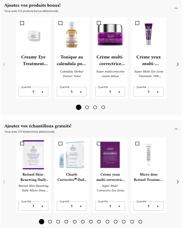Show previous free samples with left arrow
184x228 pixels.
coord(4,182)
